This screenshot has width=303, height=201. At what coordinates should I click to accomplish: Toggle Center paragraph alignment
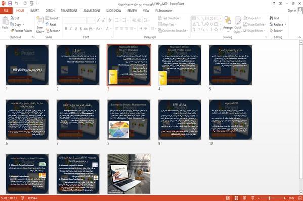[x=122, y=29]
